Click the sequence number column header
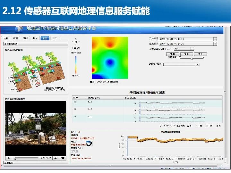Image resolution: width=231 pixels, height=173 pixels. point(80,98)
